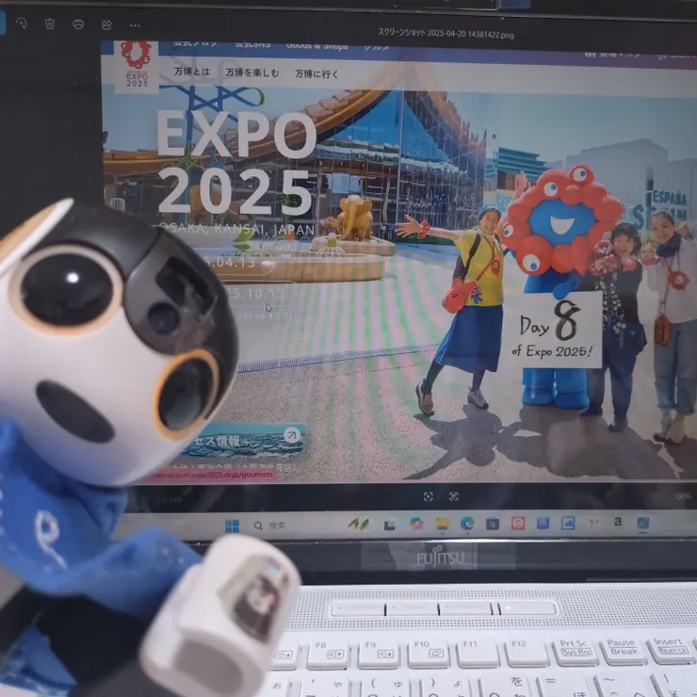This screenshot has height=697, width=697.
Task: Click the printer icon in Photos toolbar
Action: [x=78, y=24]
